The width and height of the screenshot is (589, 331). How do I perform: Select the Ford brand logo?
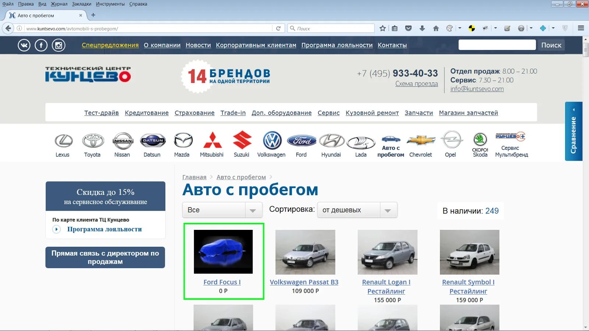tap(301, 140)
